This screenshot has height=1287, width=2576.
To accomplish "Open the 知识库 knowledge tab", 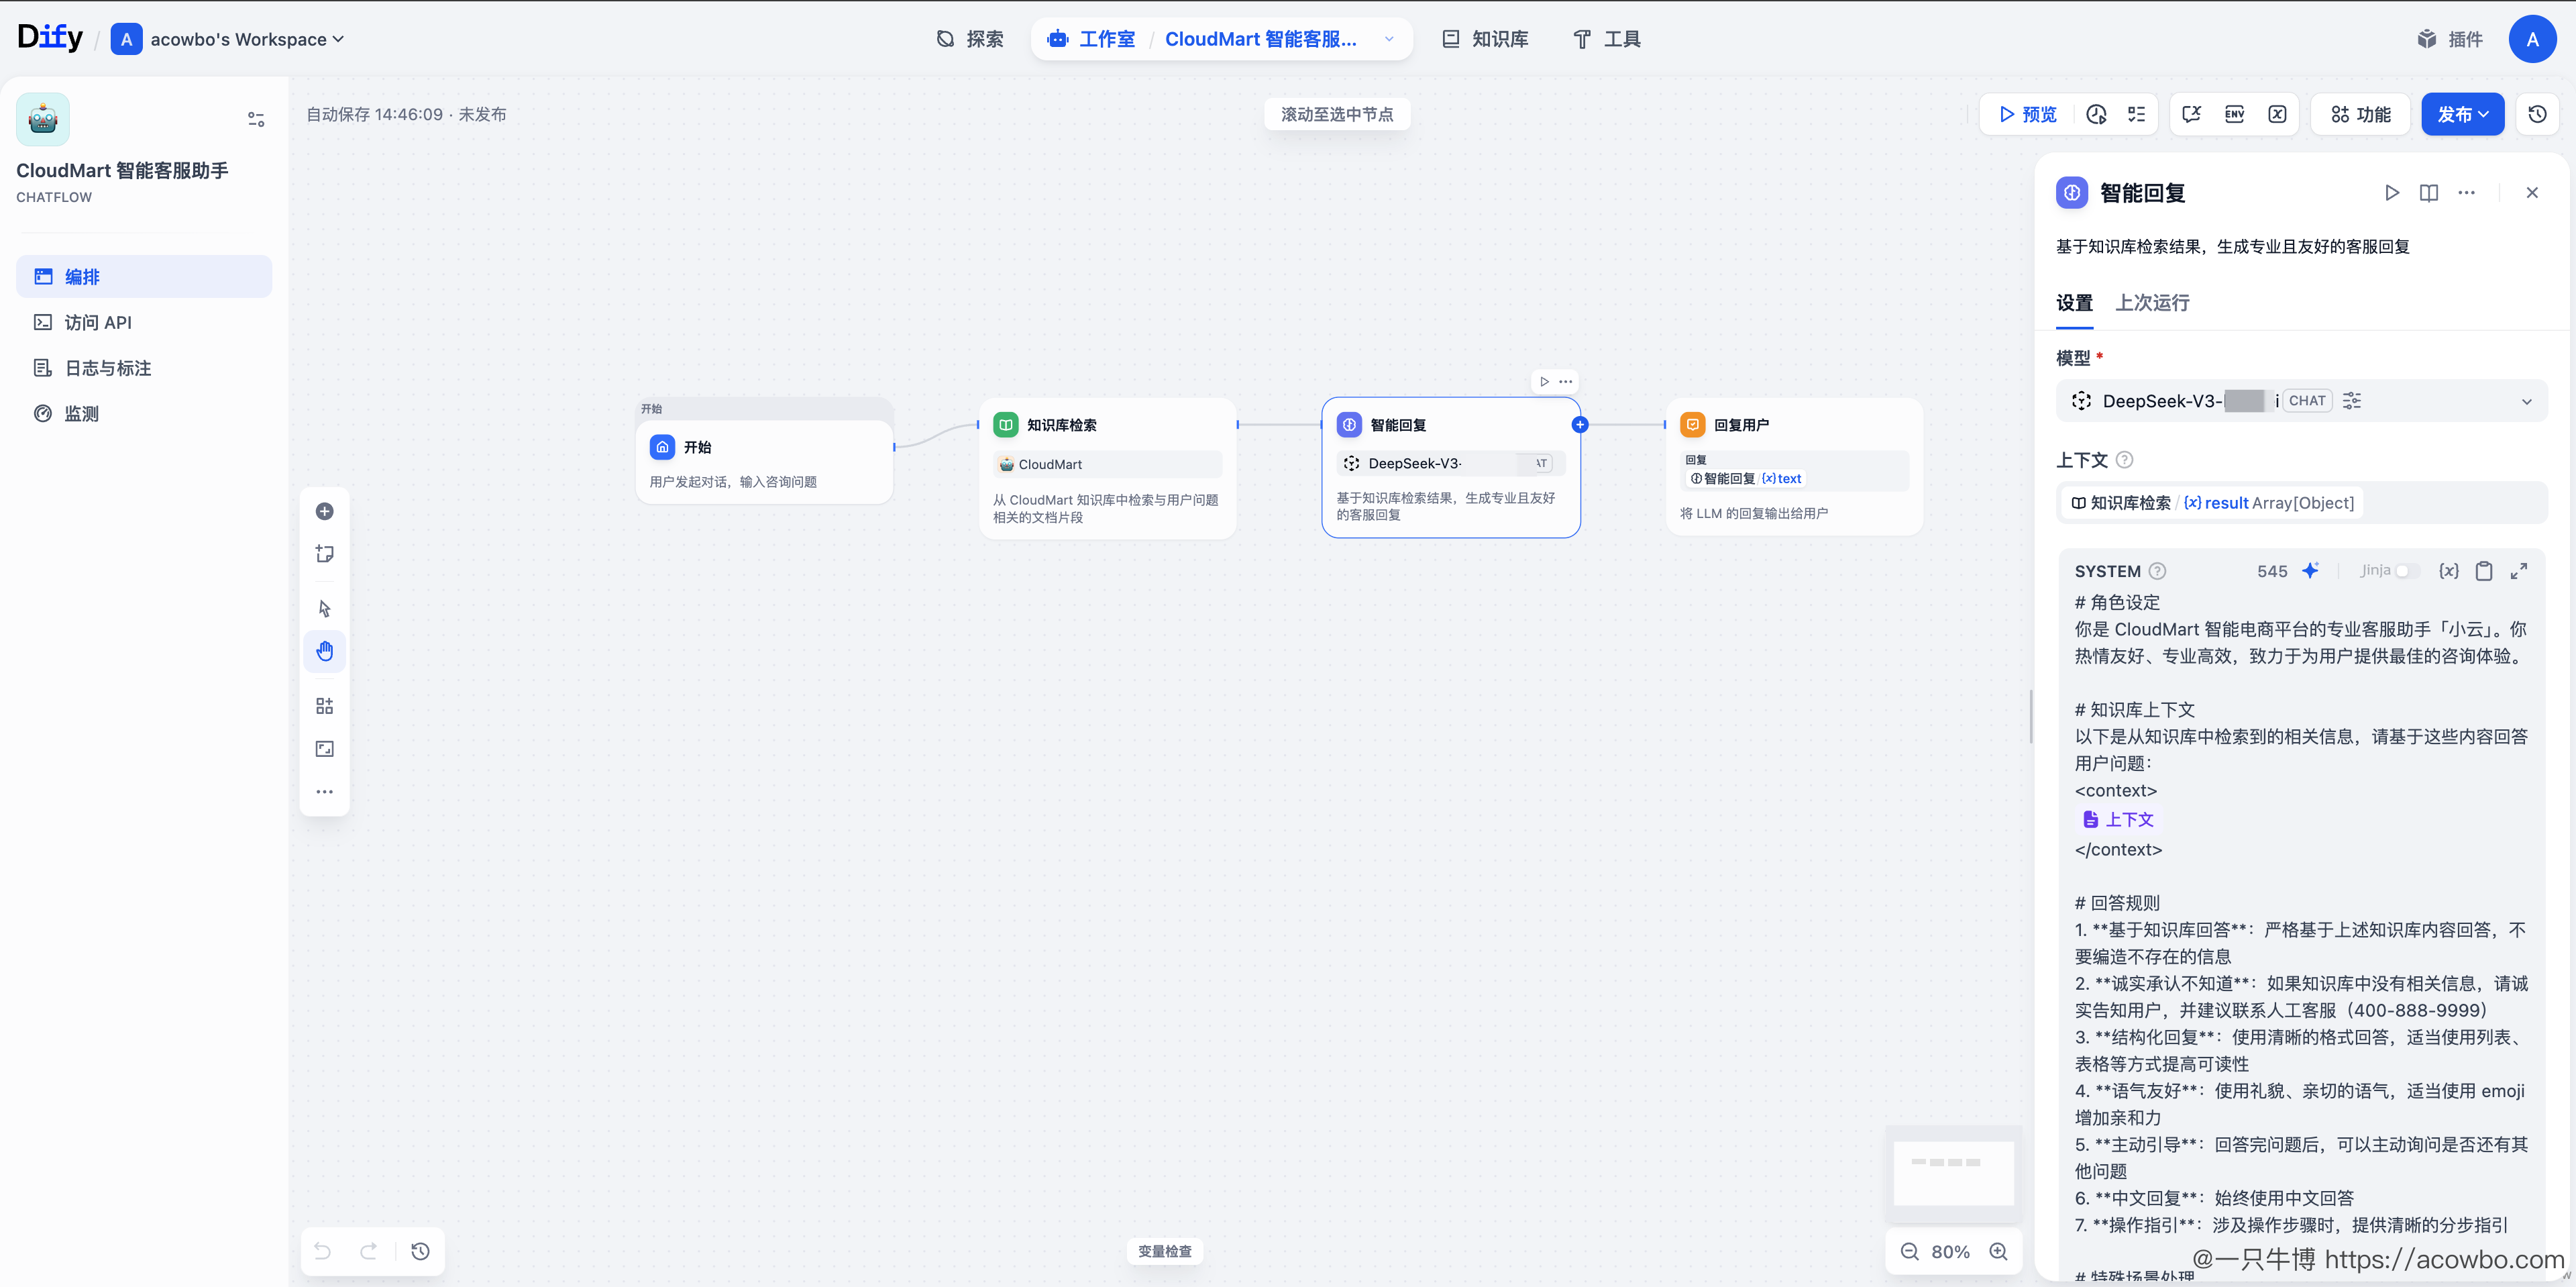I will 1484,39.
